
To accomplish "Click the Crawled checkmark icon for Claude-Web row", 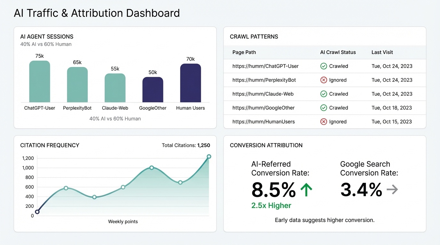I will (324, 94).
